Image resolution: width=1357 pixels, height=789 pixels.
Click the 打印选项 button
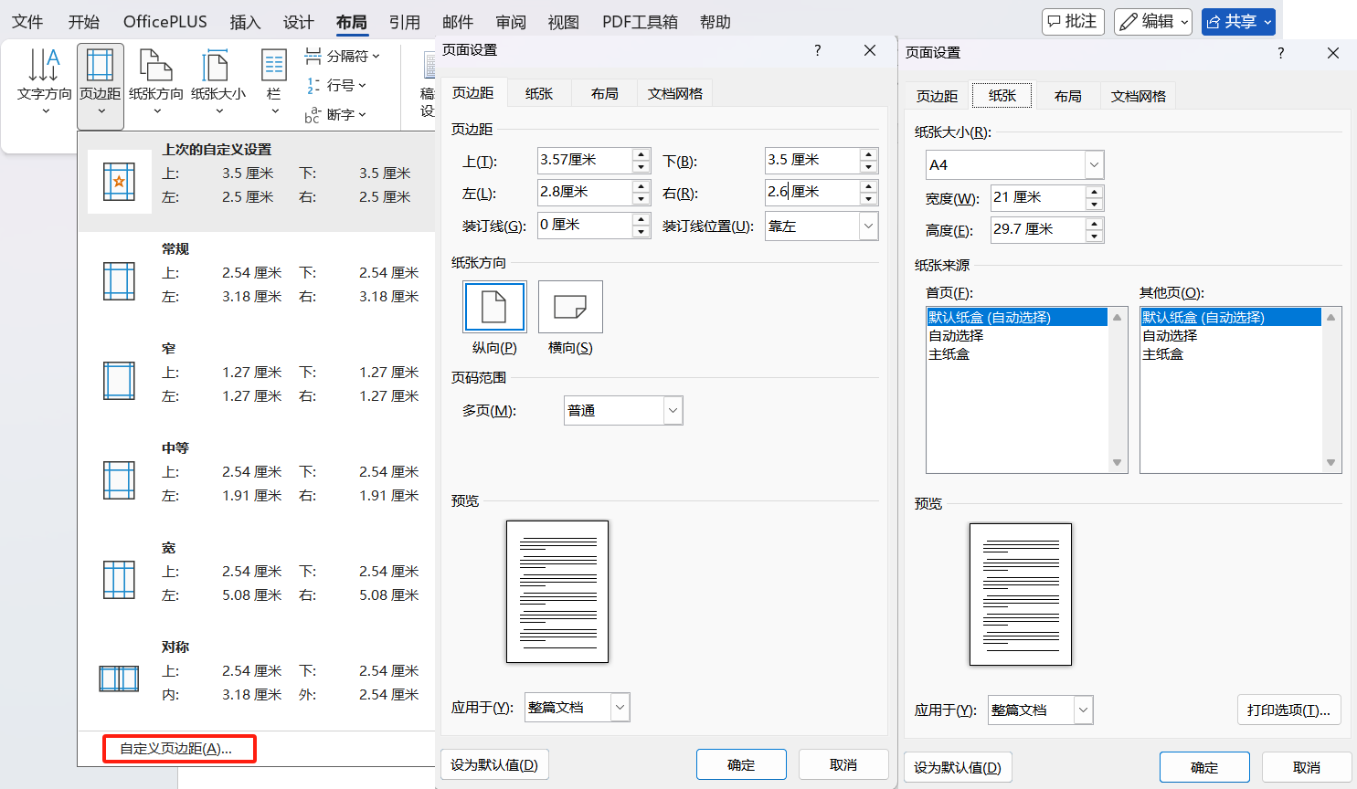[x=1288, y=710]
